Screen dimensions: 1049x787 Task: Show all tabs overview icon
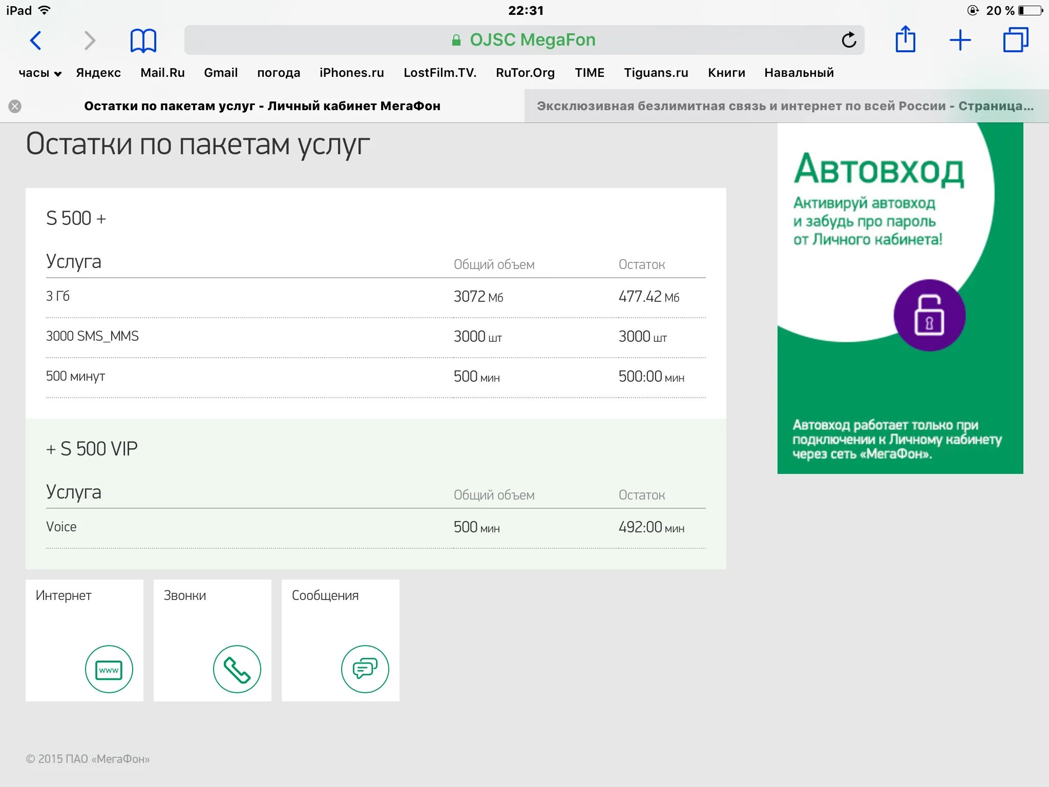[x=1015, y=39]
